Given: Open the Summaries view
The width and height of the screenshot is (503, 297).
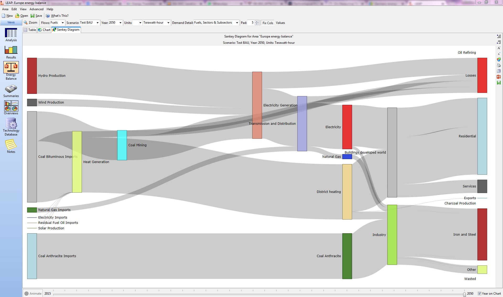Looking at the screenshot, I should 11,91.
